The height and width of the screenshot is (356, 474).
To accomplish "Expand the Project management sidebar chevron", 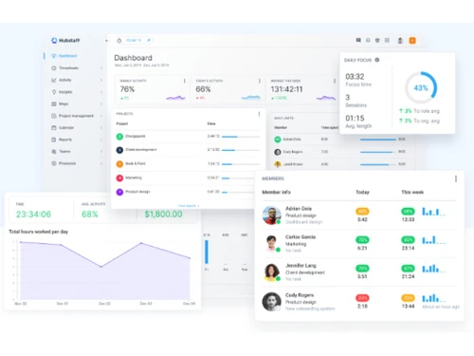I will (101, 116).
